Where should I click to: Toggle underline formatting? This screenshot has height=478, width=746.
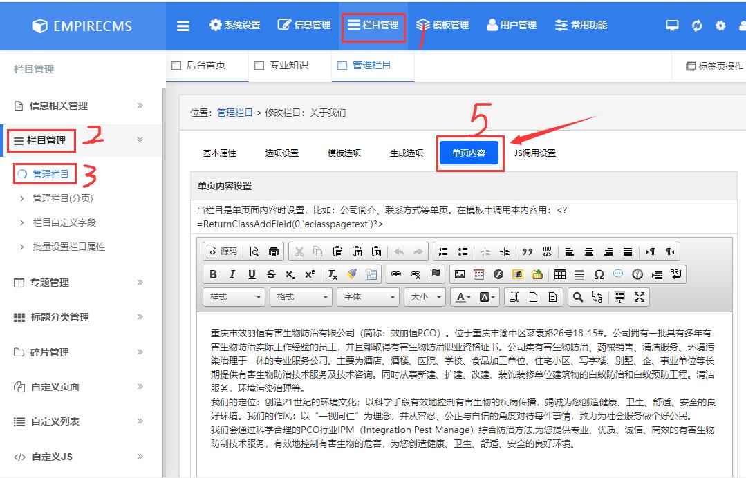251,274
